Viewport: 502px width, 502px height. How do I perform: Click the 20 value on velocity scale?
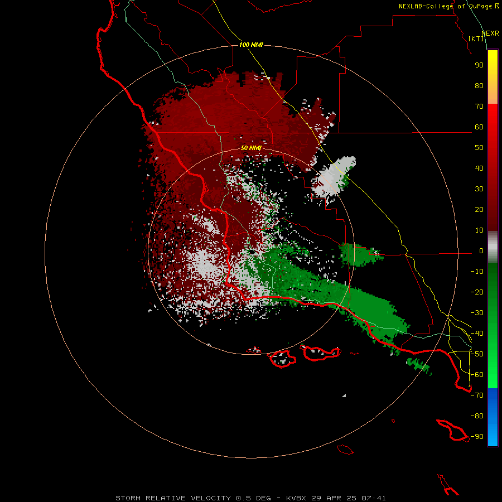click(x=479, y=210)
